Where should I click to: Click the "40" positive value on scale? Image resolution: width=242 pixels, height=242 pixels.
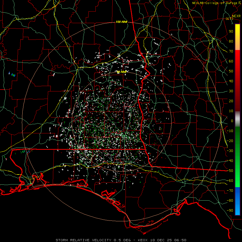[x=231, y=81]
